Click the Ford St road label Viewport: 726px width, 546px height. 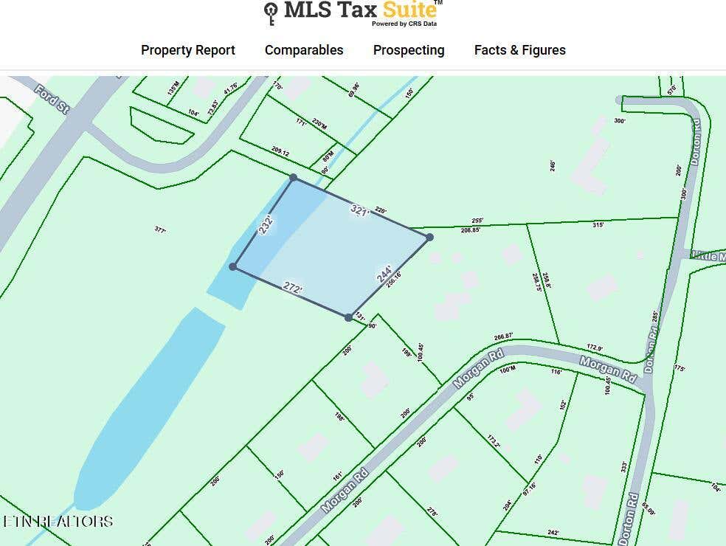pos(52,99)
